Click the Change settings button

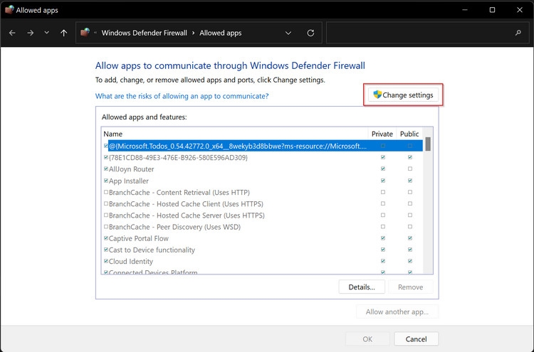coord(403,95)
